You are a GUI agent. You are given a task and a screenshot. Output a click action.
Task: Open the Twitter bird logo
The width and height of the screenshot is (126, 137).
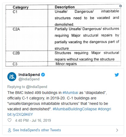click(117, 75)
